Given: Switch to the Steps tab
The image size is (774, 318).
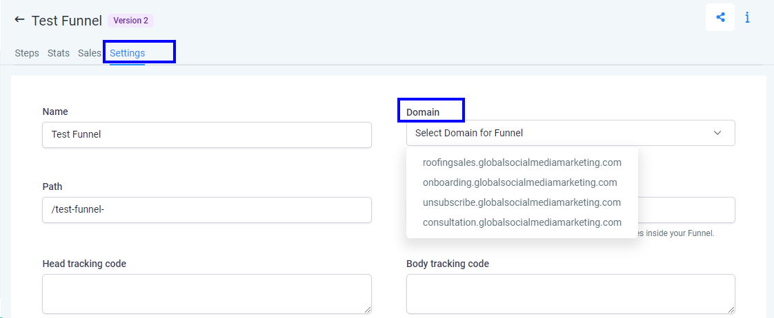Looking at the screenshot, I should 27,53.
